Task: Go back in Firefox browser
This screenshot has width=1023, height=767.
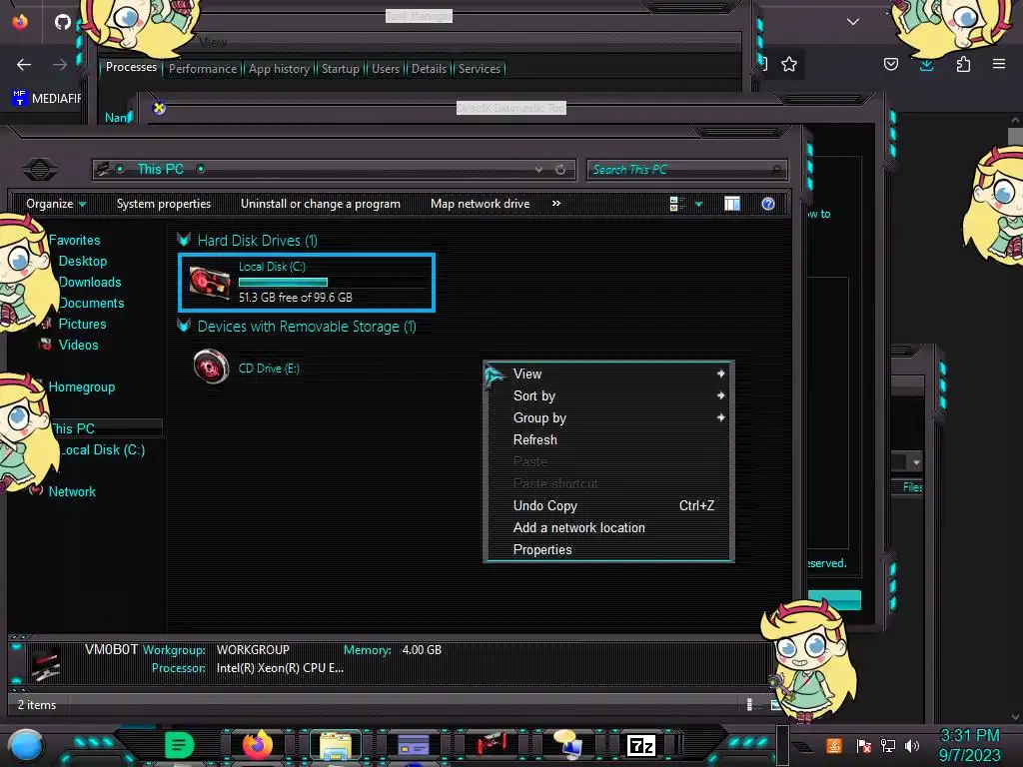Action: pos(24,65)
